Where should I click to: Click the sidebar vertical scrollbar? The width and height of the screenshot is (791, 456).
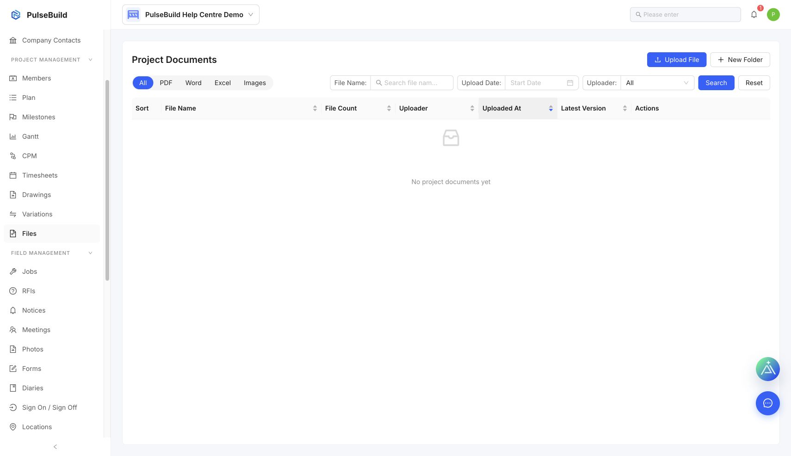coord(107,180)
